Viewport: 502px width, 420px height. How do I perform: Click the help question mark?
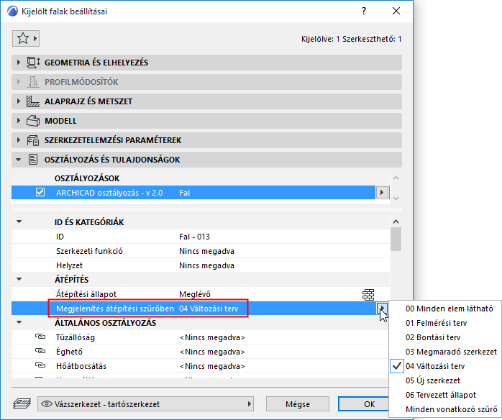pos(364,12)
